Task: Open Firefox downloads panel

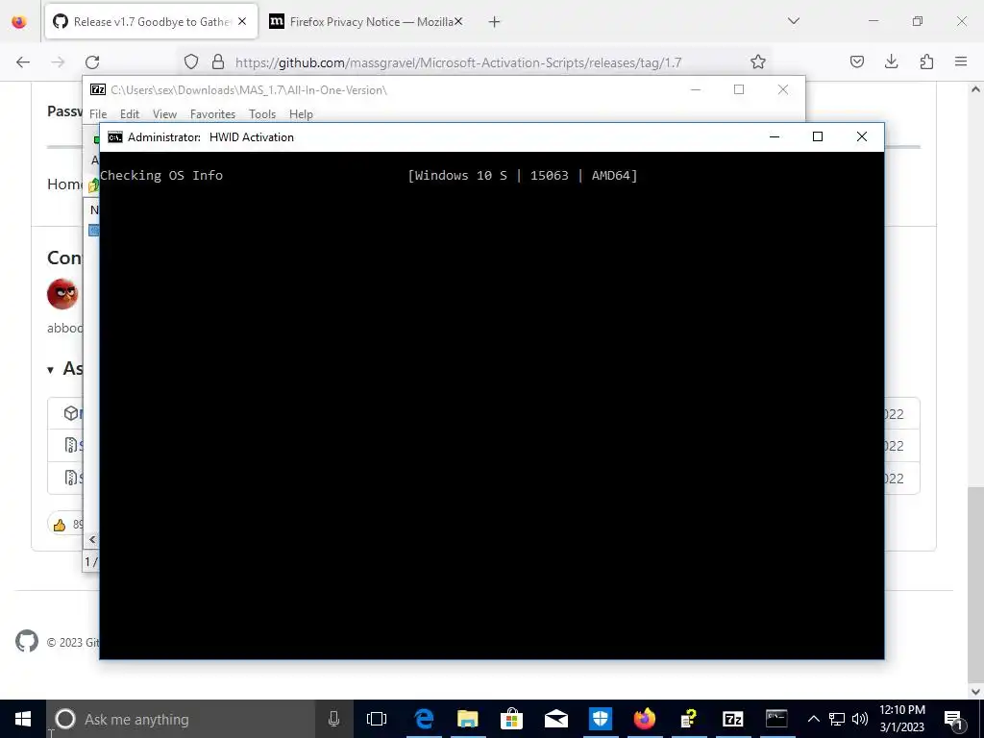Action: point(891,61)
